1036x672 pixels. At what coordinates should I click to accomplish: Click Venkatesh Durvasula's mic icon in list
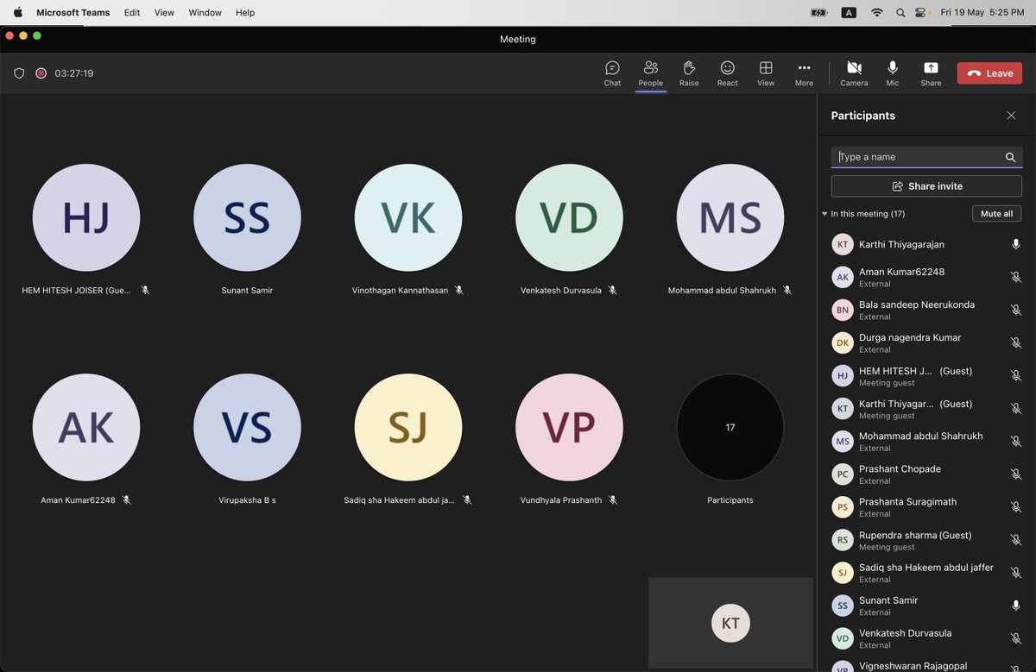tap(1016, 638)
